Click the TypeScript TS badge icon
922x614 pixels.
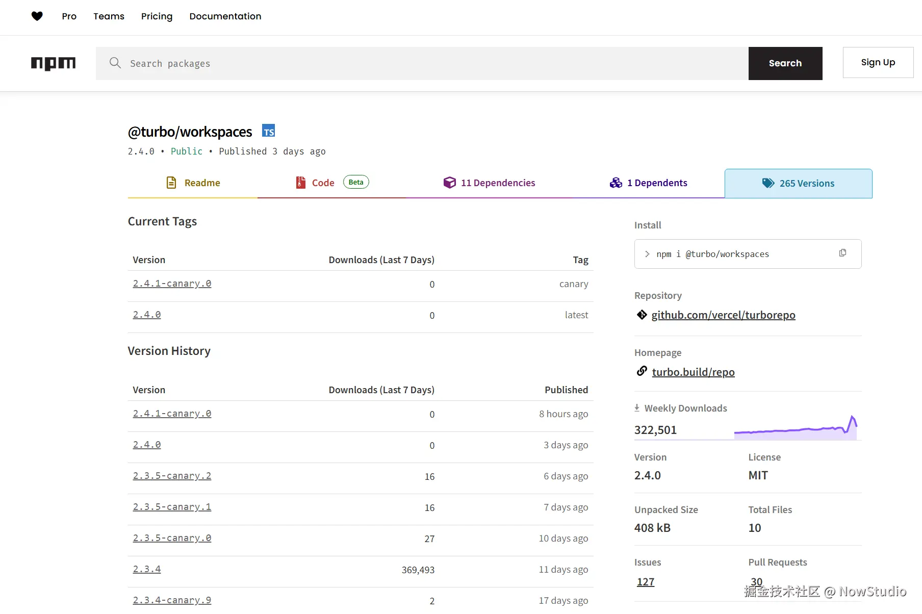coord(268,131)
